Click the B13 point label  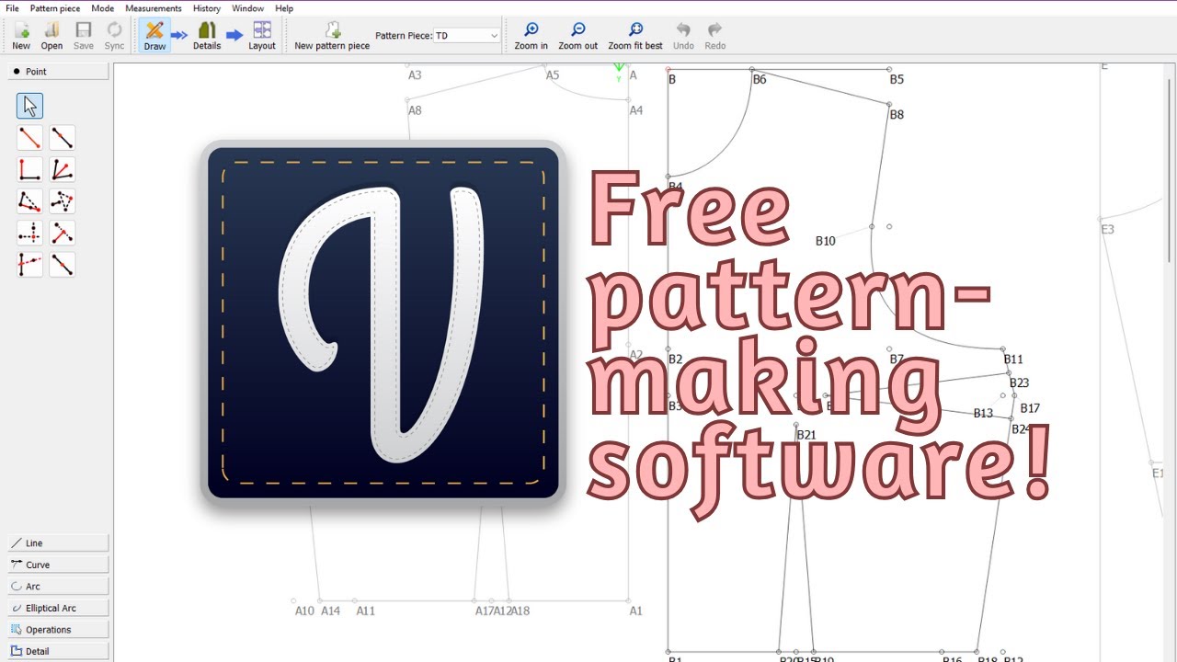(984, 414)
